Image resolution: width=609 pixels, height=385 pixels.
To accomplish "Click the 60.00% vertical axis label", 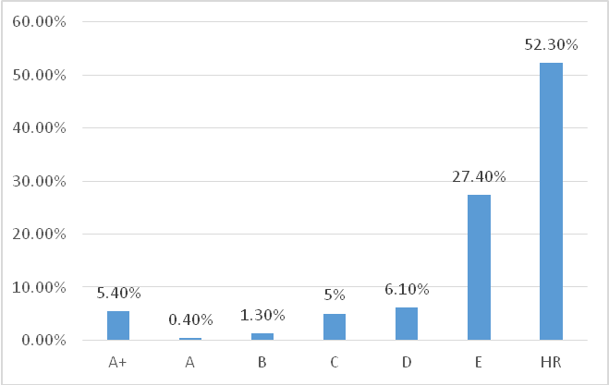I will click(42, 21).
